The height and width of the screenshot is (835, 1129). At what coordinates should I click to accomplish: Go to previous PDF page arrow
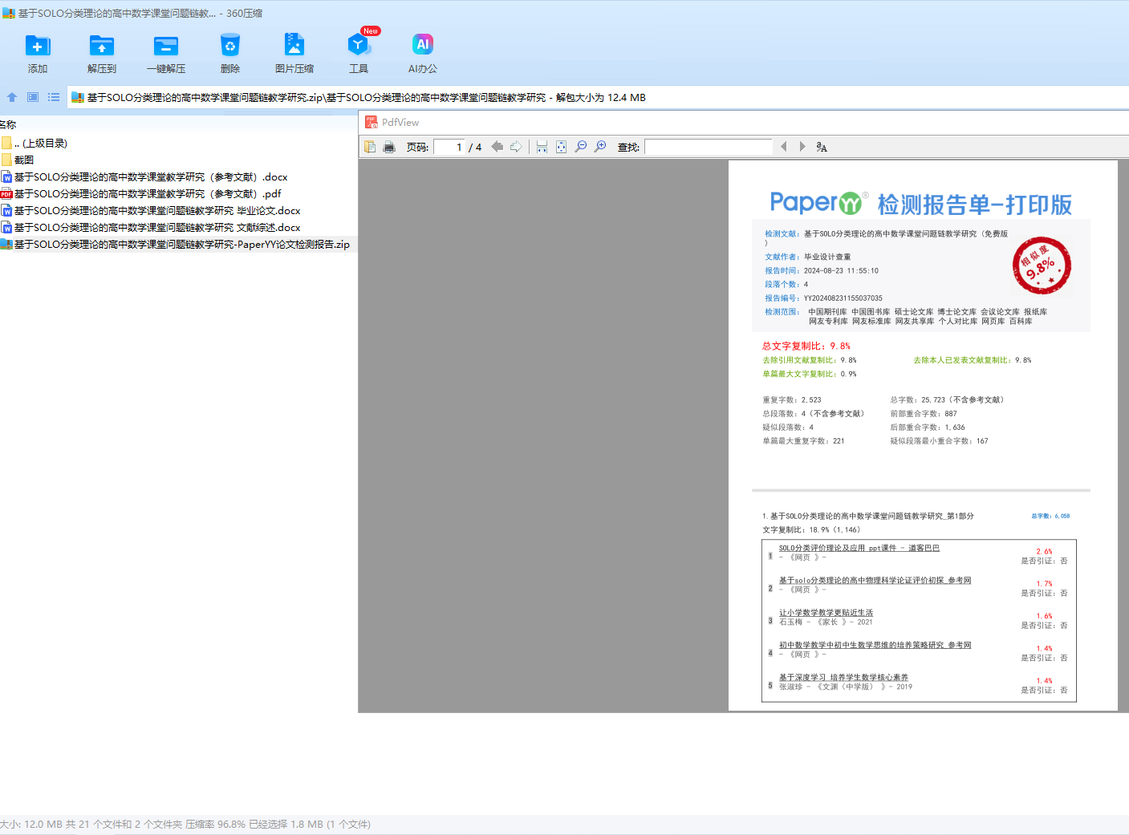[x=497, y=147]
